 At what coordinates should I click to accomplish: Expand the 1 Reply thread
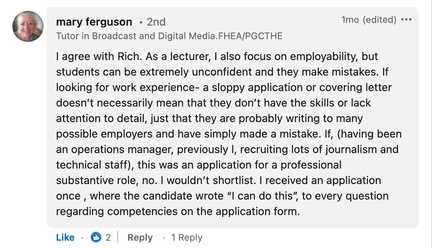click(x=187, y=238)
